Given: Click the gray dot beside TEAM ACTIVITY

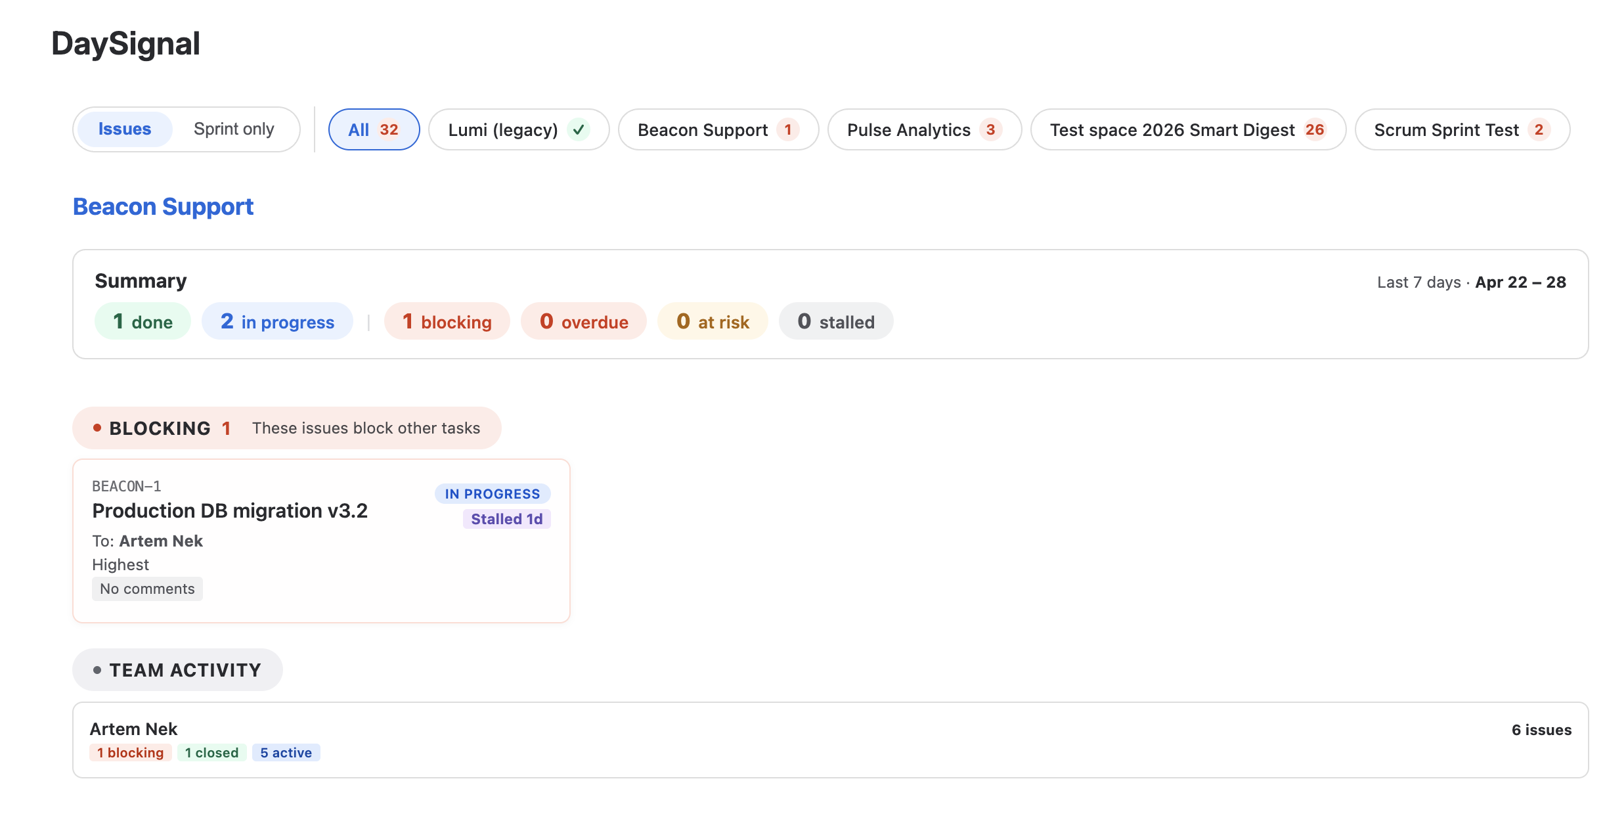Looking at the screenshot, I should point(97,670).
